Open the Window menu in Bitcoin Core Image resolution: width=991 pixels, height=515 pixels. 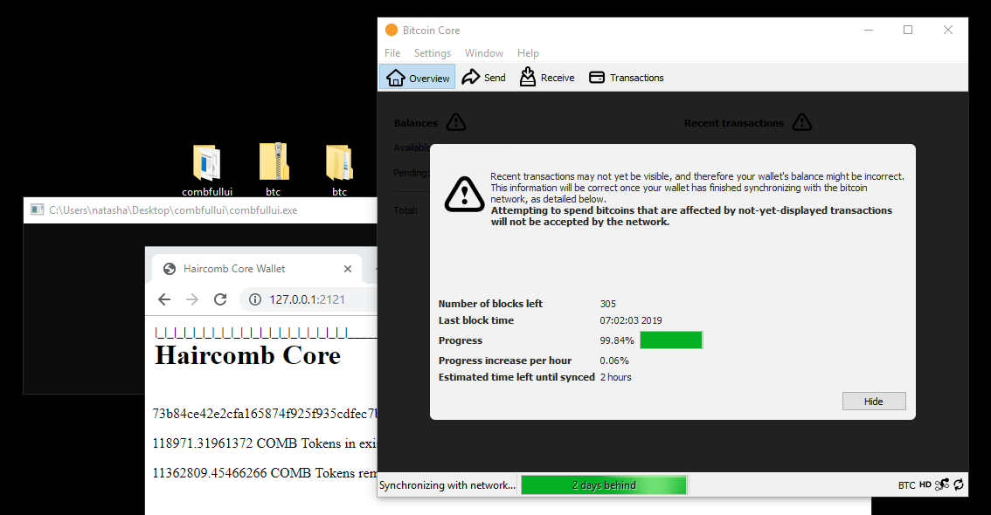[484, 53]
